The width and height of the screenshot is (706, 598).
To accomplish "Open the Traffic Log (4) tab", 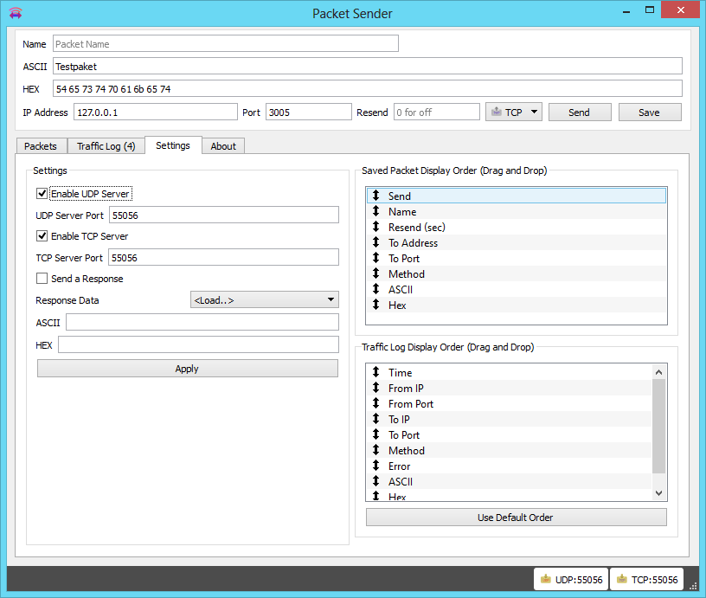I will (x=106, y=146).
